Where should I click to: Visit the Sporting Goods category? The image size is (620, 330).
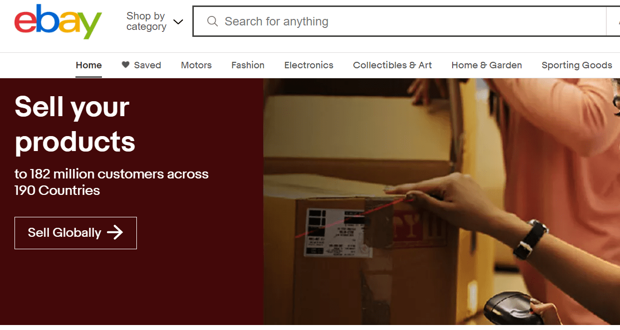click(577, 65)
